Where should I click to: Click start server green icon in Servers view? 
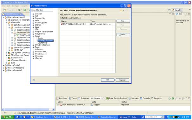point(173,99)
